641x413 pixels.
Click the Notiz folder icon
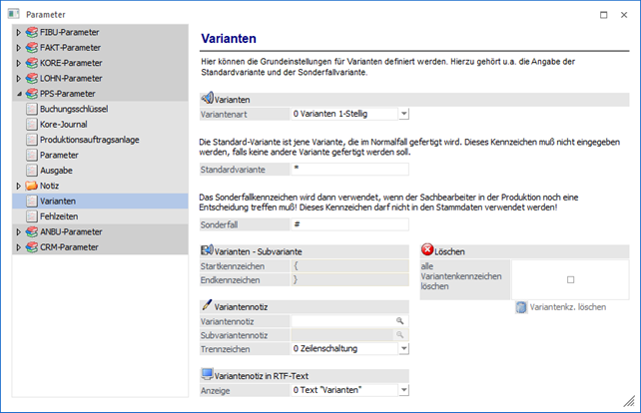pyautogui.click(x=33, y=186)
